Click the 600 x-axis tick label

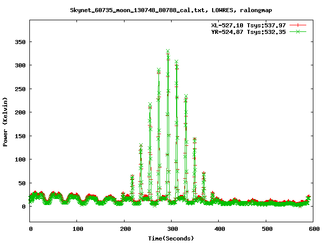click(314, 229)
